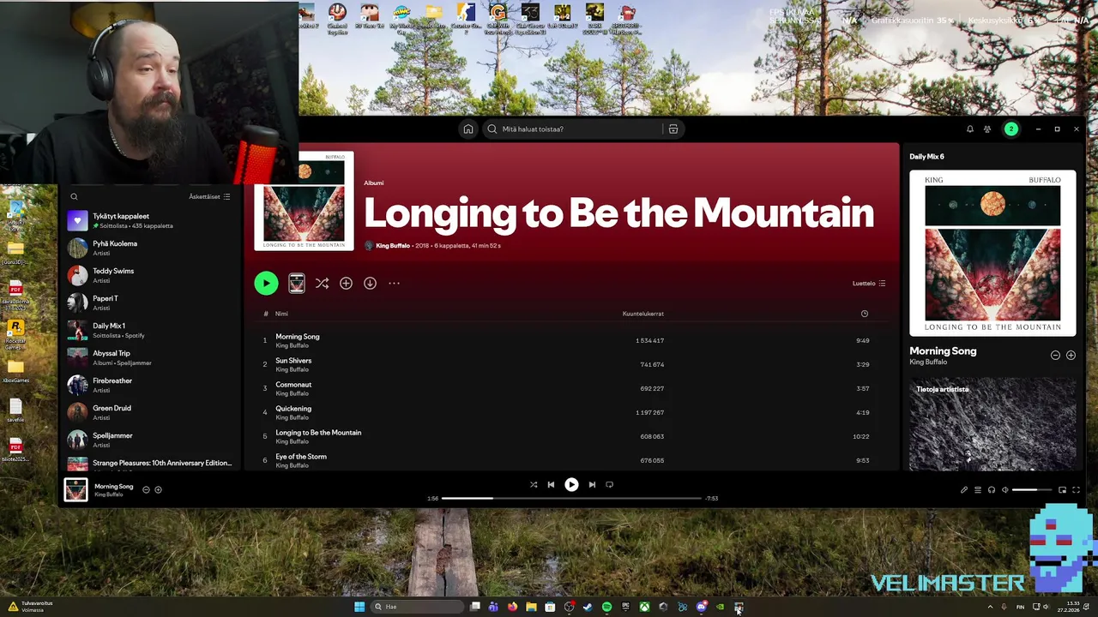This screenshot has height=617, width=1098.
Task: Open the notifications bell
Action: tap(970, 129)
